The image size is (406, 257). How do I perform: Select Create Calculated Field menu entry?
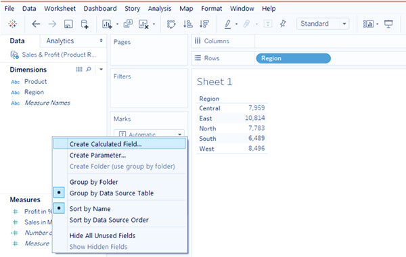coord(120,143)
